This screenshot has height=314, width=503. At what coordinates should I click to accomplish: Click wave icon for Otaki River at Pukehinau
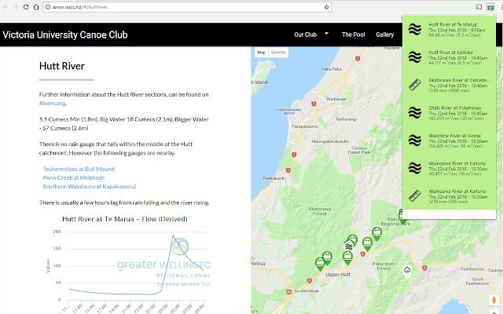coord(414,112)
